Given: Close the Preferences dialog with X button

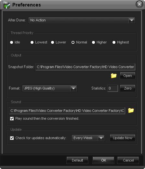Looking at the screenshot, I should tap(139, 4).
